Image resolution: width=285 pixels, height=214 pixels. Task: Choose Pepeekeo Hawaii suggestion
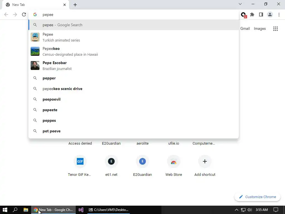click(134, 51)
